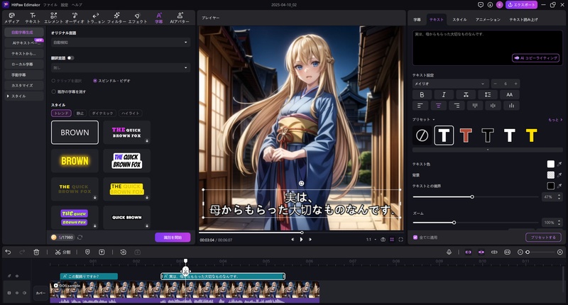Click the Bold formatting icon

click(x=422, y=94)
